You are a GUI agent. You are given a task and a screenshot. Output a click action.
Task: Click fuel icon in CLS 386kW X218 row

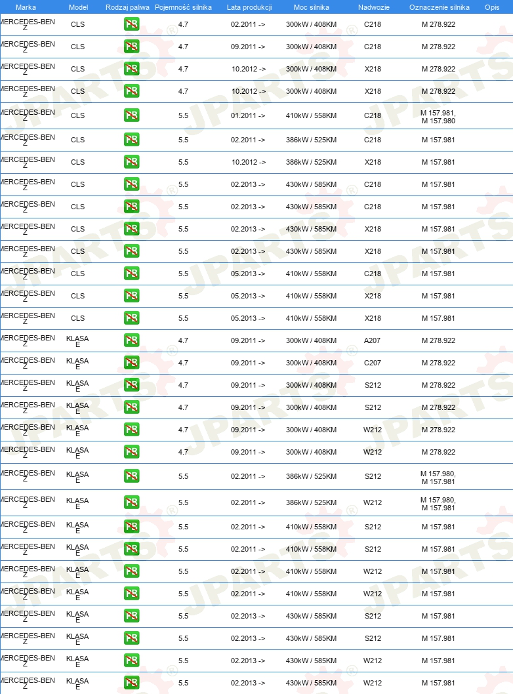point(131,162)
